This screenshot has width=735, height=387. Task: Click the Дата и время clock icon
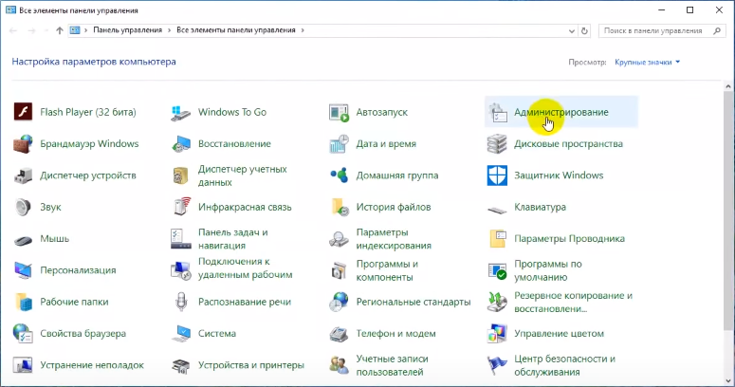[339, 144]
